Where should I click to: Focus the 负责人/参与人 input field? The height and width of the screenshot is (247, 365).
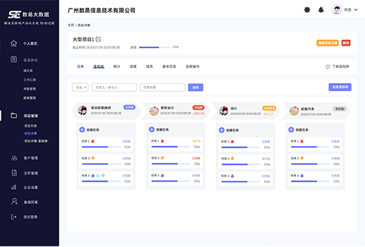pos(114,88)
